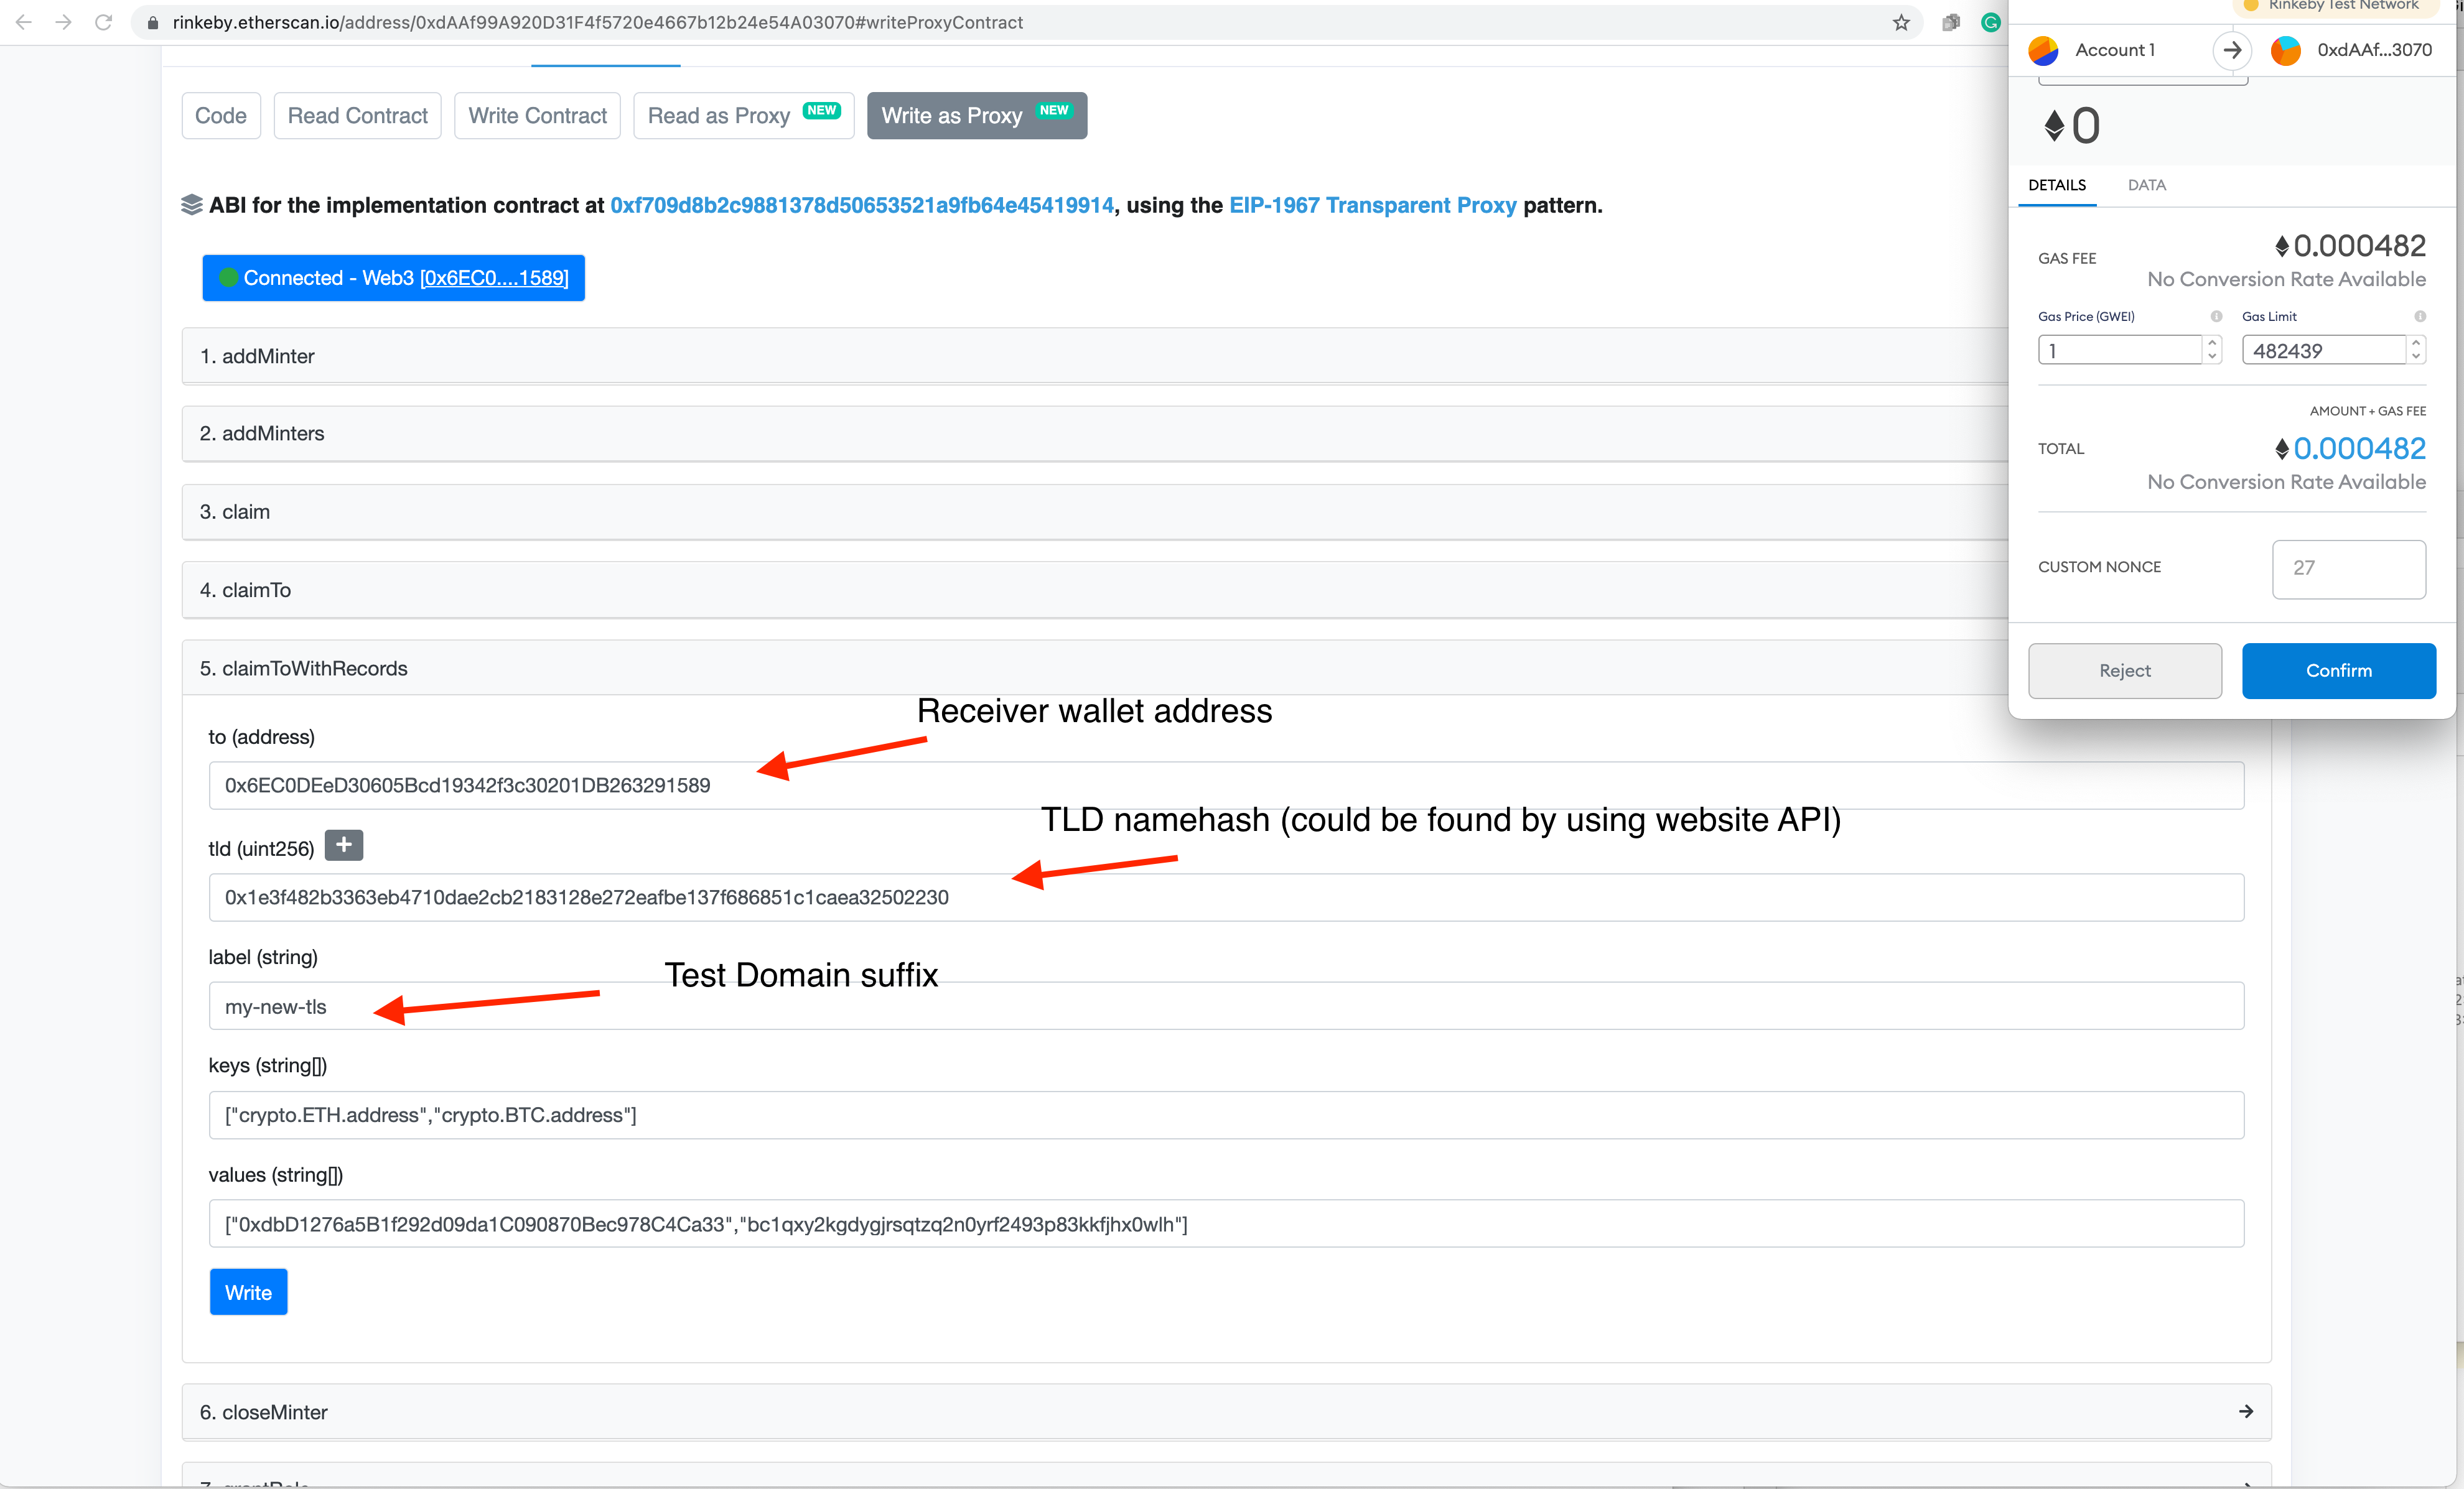Open the Grammarly extension icon
The height and width of the screenshot is (1489, 2464).
click(1991, 22)
